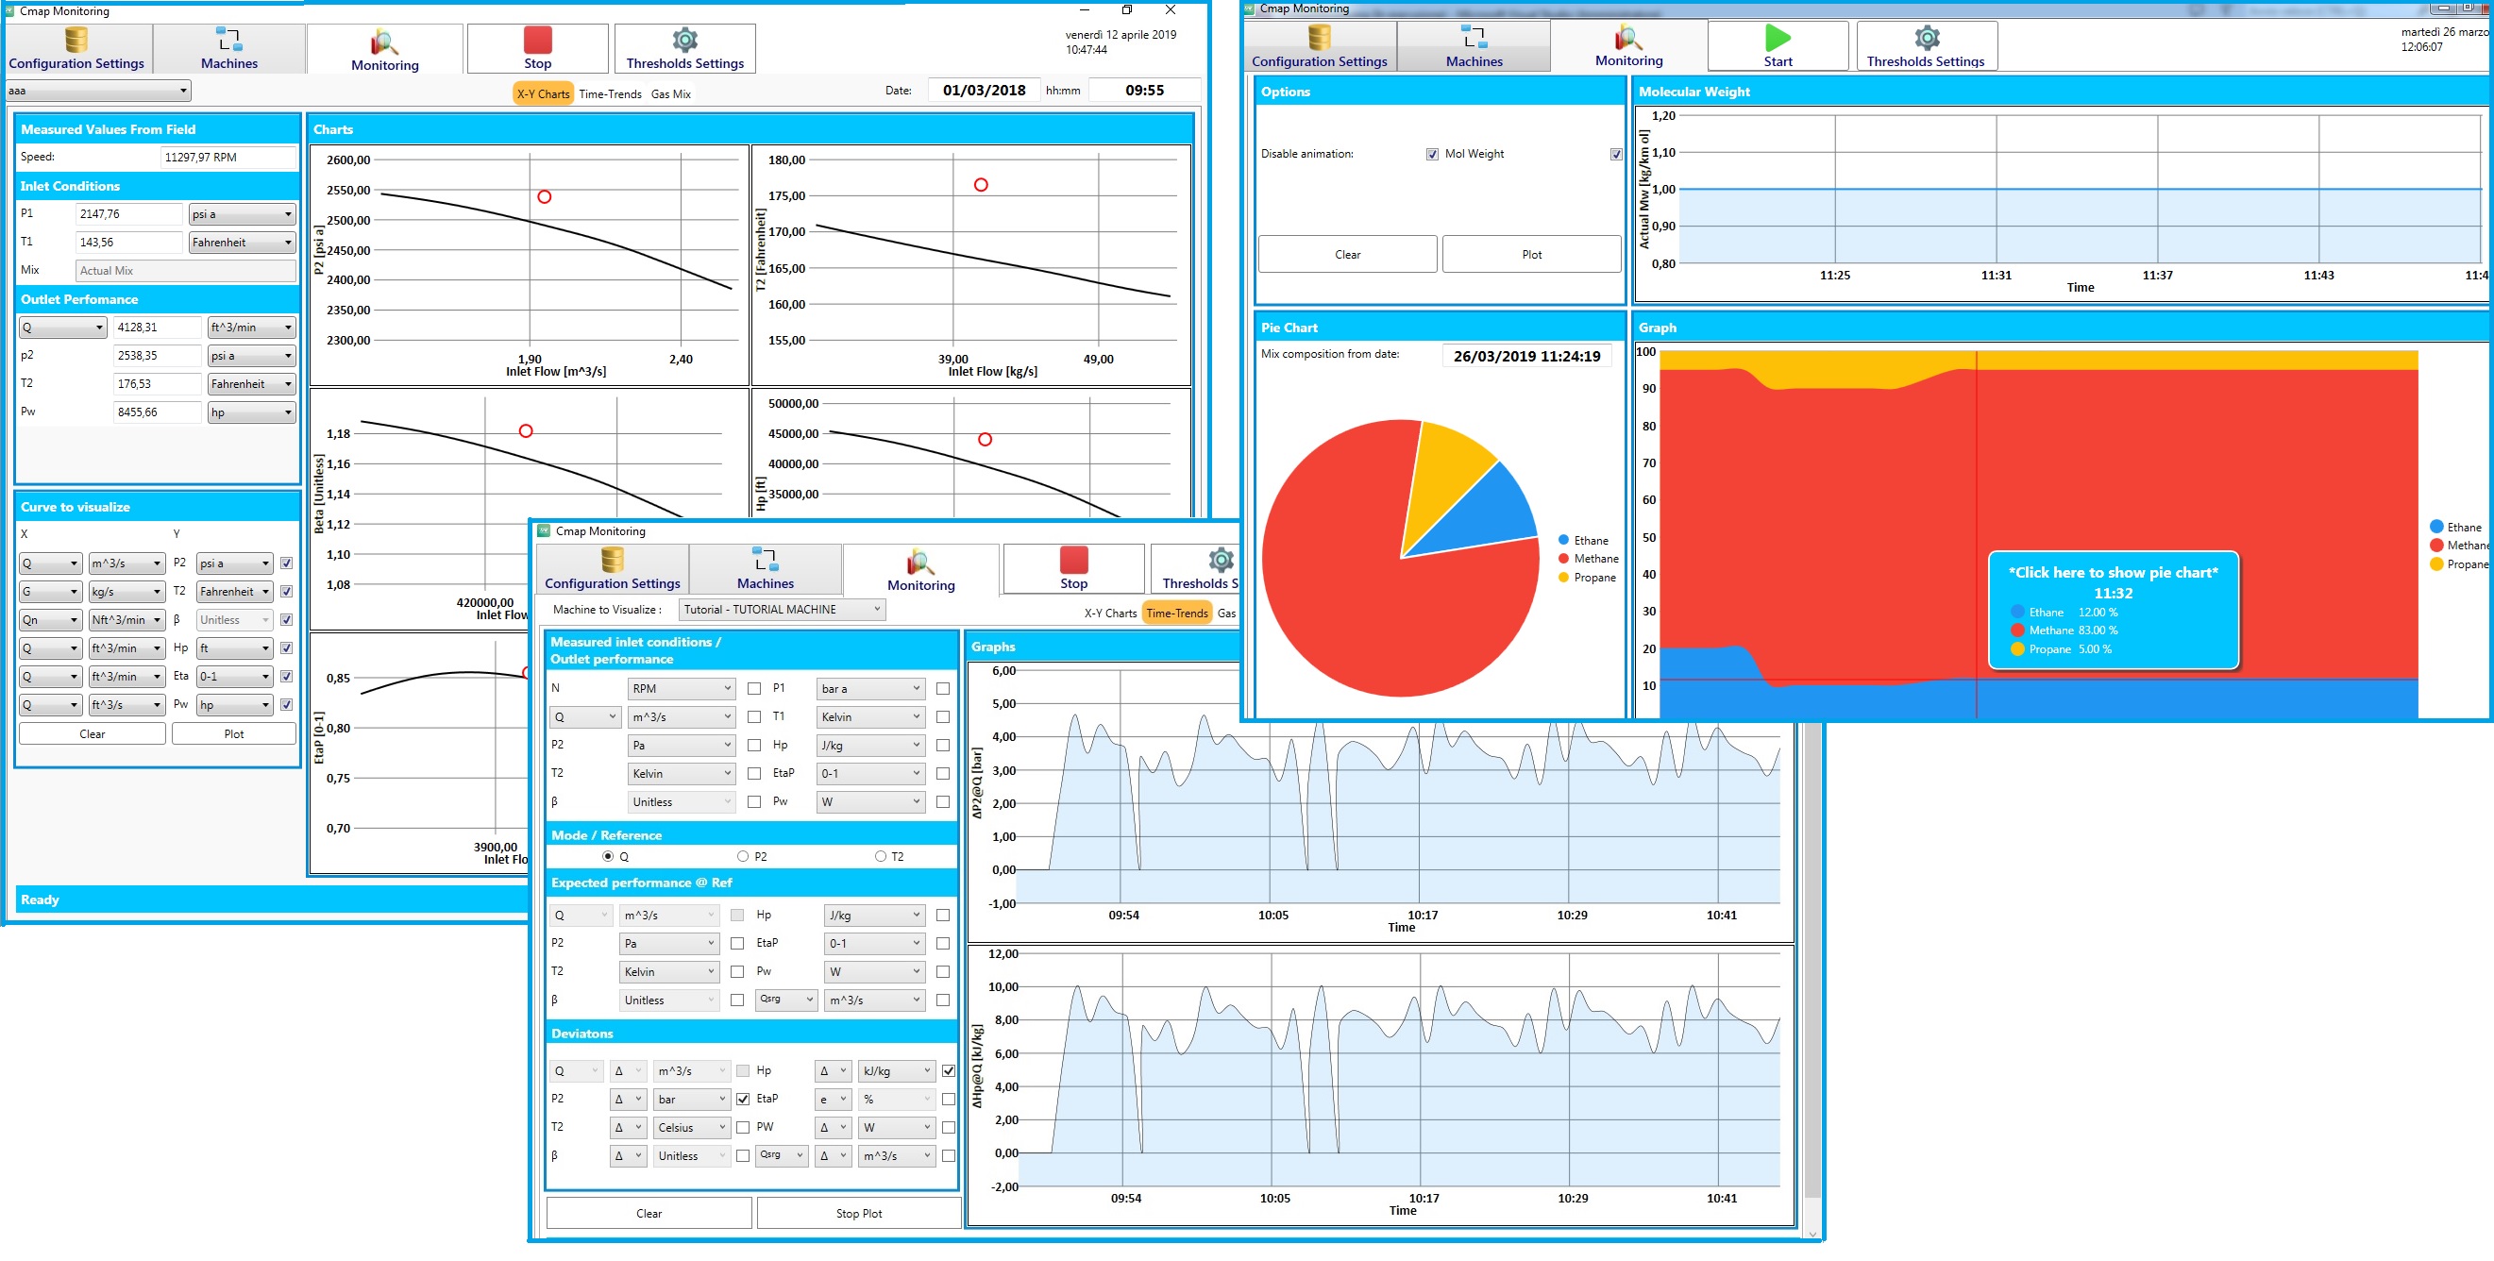Screen dimensions: 2494x1261
Task: Toggle the checked P2 checkbox under Deviatons
Action: coord(743,1100)
